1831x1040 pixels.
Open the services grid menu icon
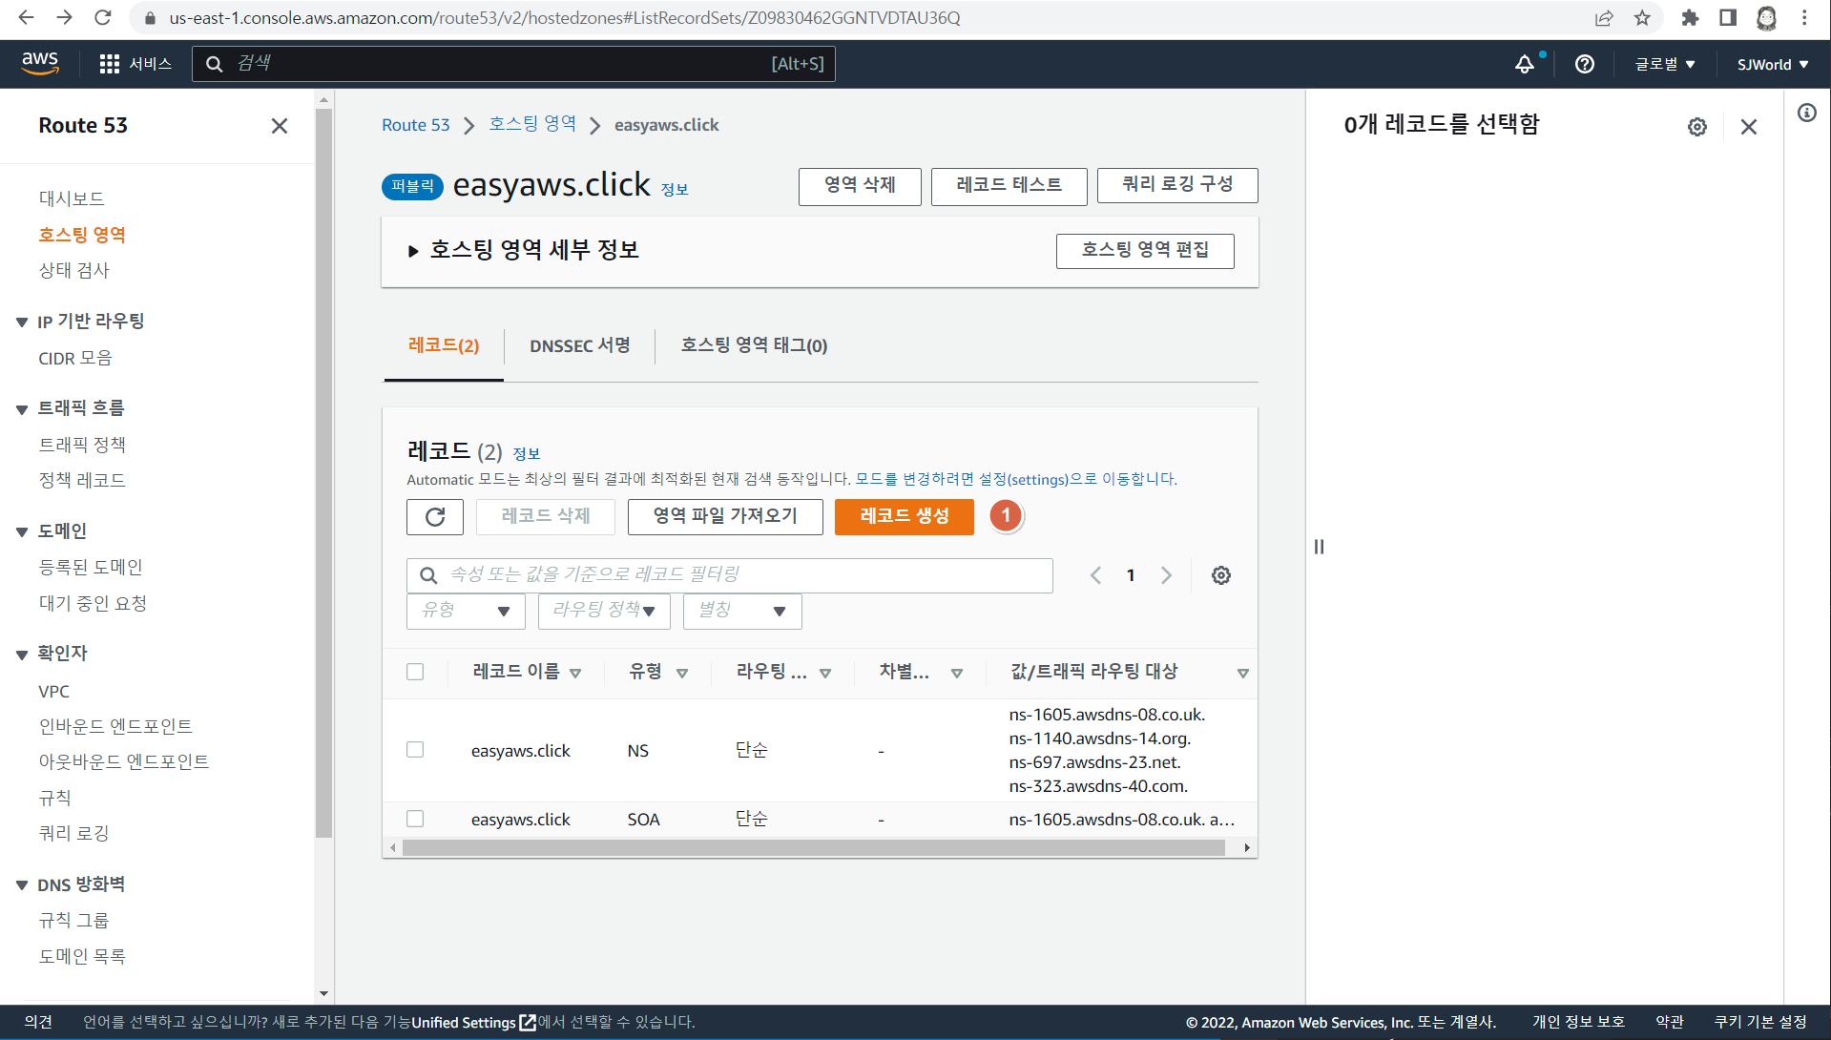110,64
